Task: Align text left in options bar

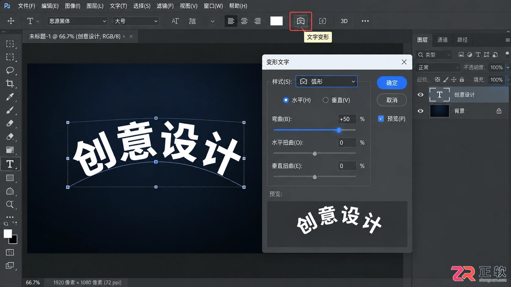Action: 231,21
